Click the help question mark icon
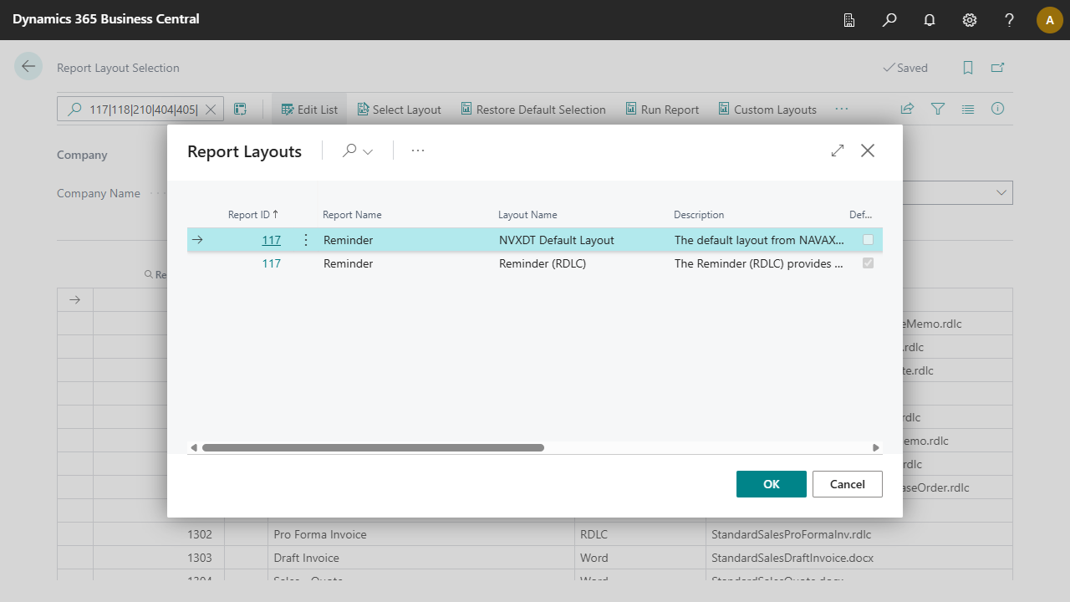1070x602 pixels. (1010, 19)
